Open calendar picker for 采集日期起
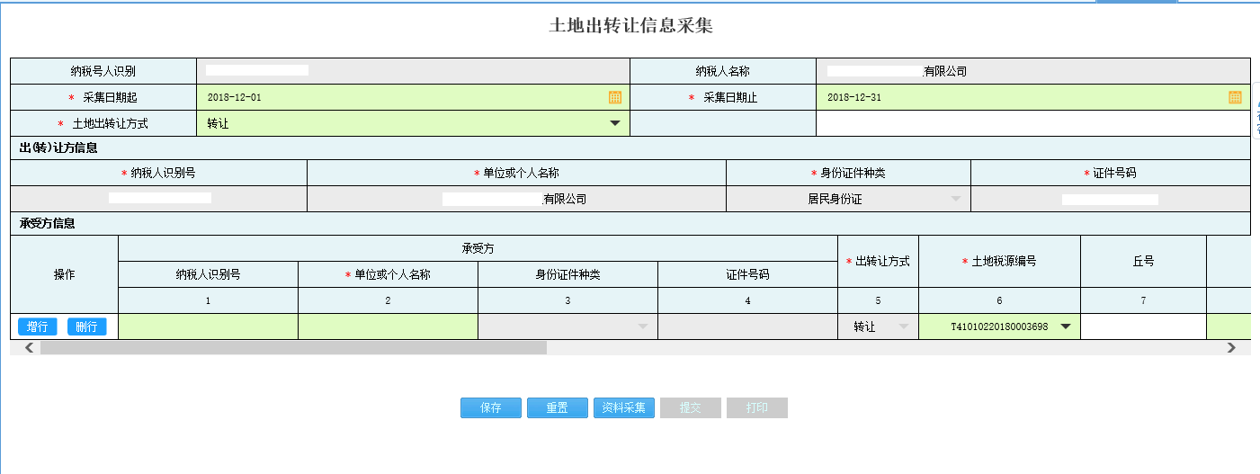The width and height of the screenshot is (1260, 474). point(615,97)
